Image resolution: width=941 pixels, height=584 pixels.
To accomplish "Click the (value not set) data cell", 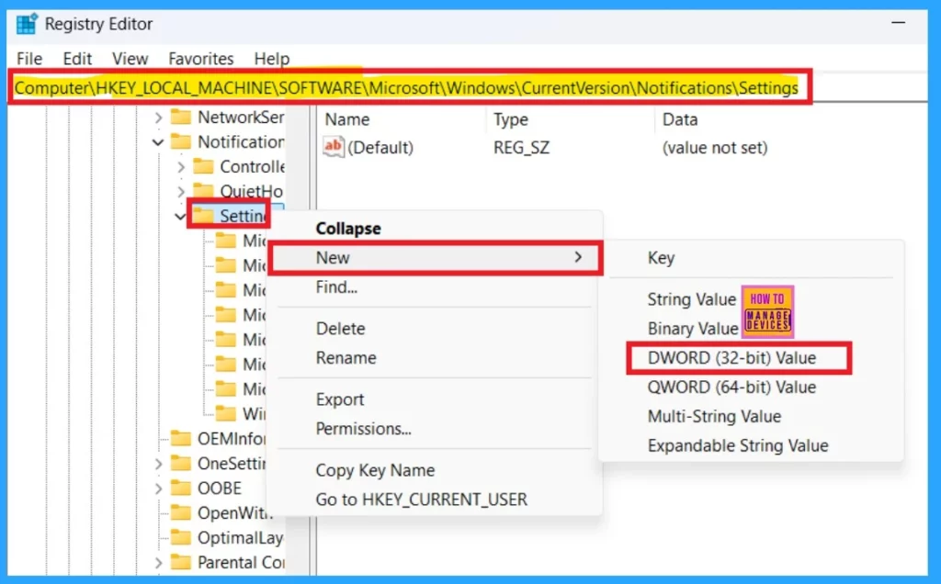I will tap(715, 148).
